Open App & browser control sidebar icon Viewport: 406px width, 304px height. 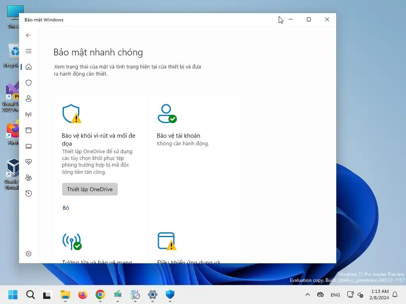(x=29, y=130)
